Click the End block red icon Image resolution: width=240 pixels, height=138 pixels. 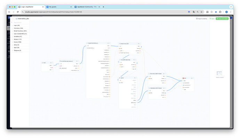pyautogui.click(x=183, y=78)
